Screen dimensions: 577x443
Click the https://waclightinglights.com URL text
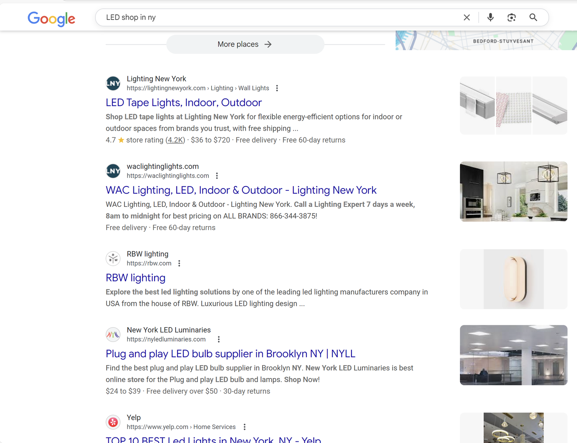(168, 176)
